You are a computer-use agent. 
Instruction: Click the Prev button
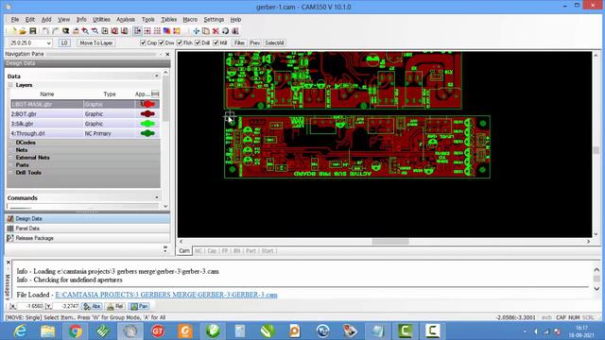click(x=254, y=43)
